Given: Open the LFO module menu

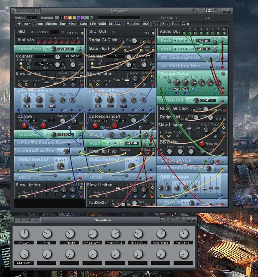Looking at the screenshot, I should 93,24.
